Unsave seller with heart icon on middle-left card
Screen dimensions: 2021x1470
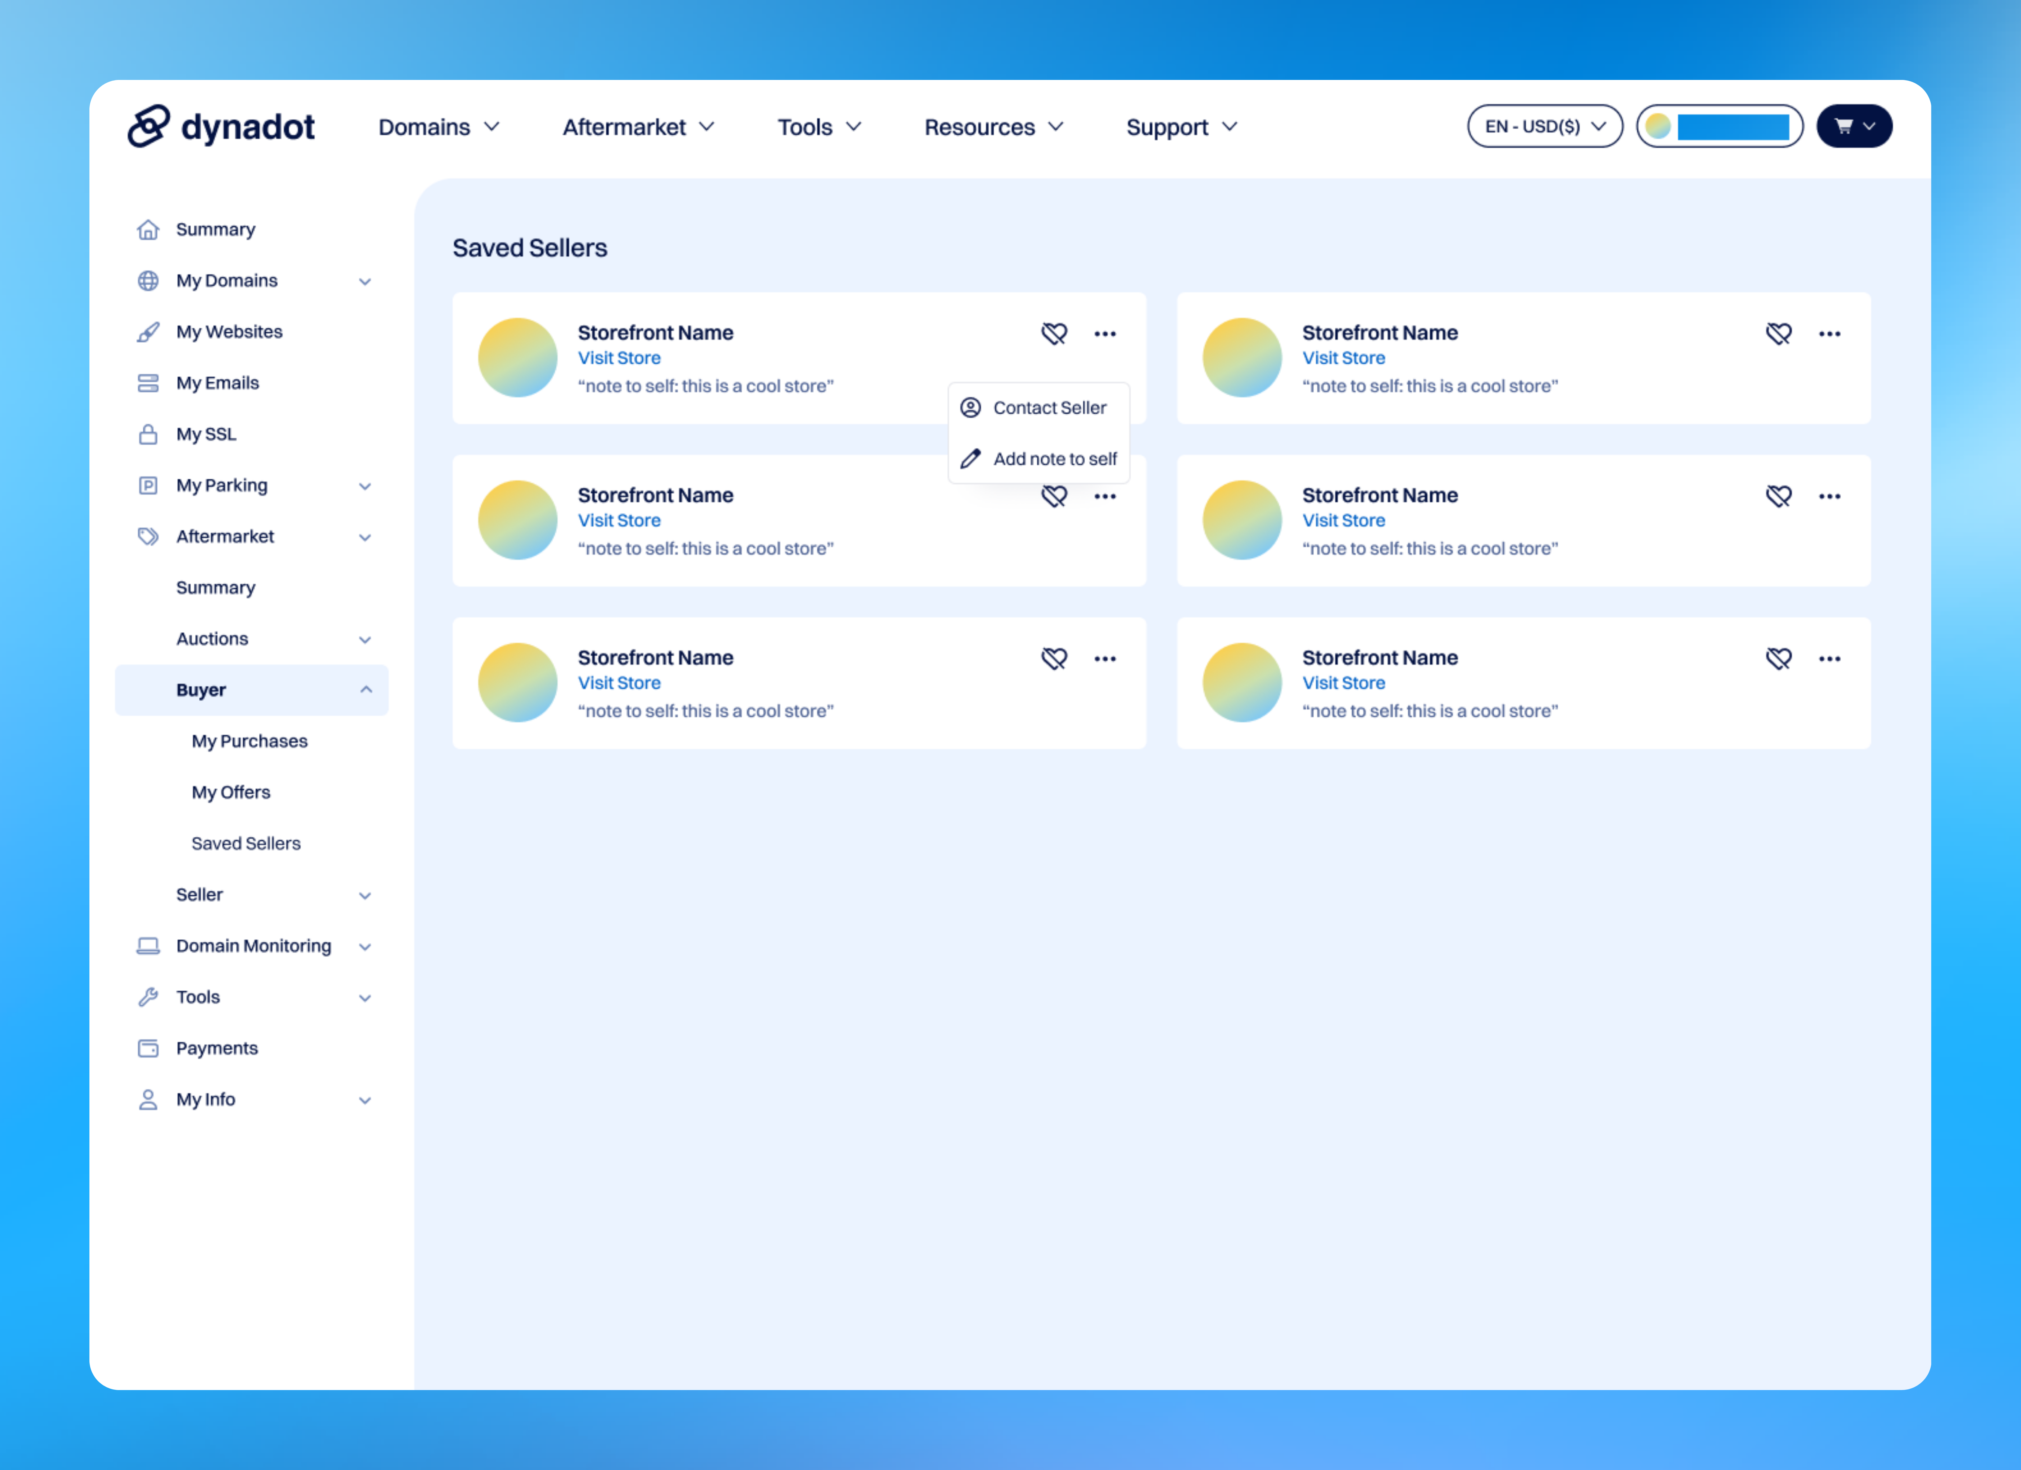(x=1054, y=496)
